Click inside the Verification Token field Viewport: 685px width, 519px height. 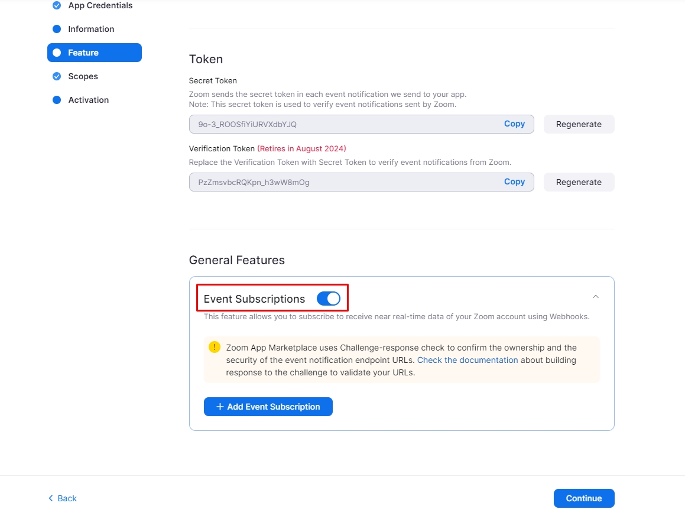click(x=343, y=182)
